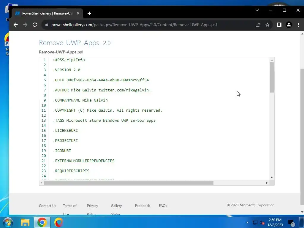Bookmark this page with star icon

pos(267,25)
